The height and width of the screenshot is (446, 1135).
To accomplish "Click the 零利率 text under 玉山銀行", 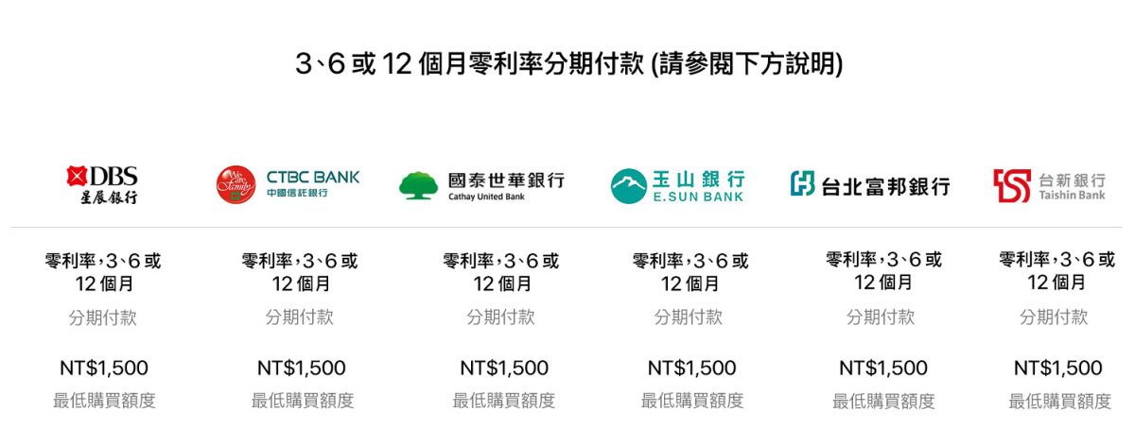I will click(x=690, y=271).
